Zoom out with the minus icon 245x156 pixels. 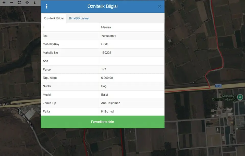[12, 2]
